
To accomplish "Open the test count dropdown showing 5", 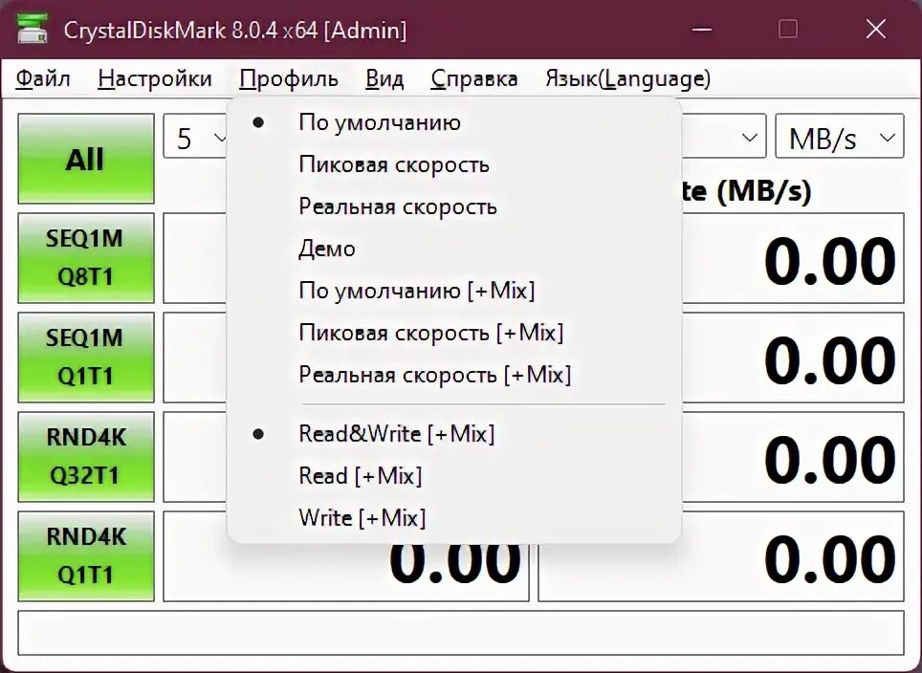I will tap(195, 137).
